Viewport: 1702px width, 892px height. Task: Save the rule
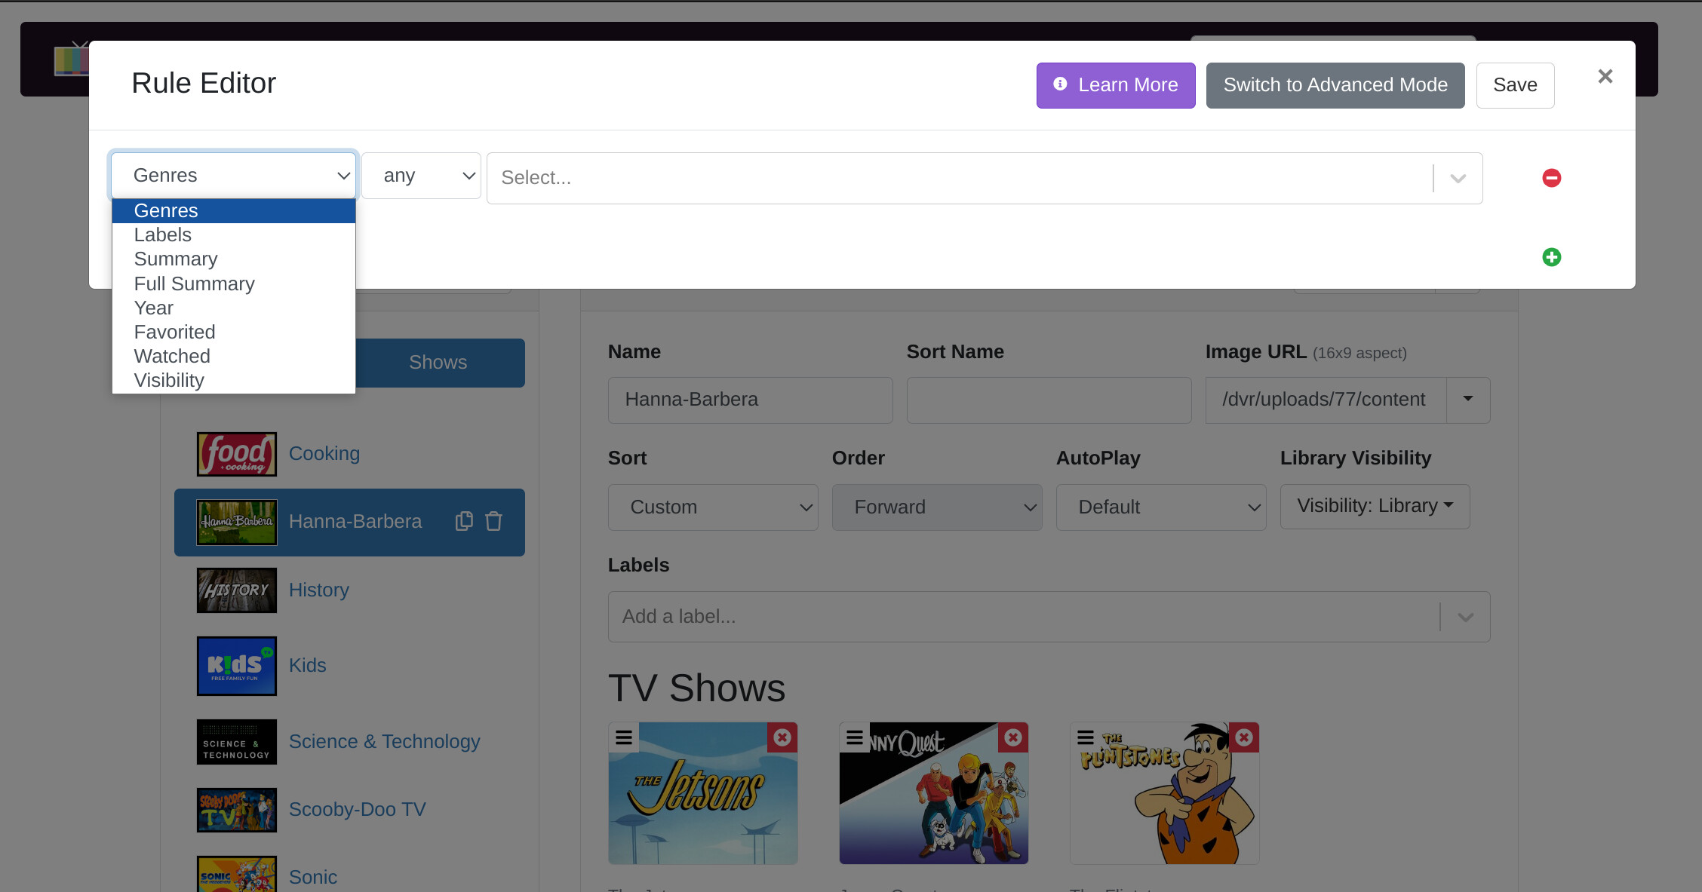pyautogui.click(x=1514, y=85)
